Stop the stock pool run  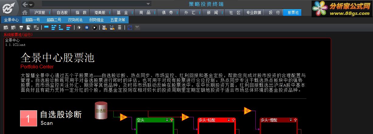click(x=95, y=27)
